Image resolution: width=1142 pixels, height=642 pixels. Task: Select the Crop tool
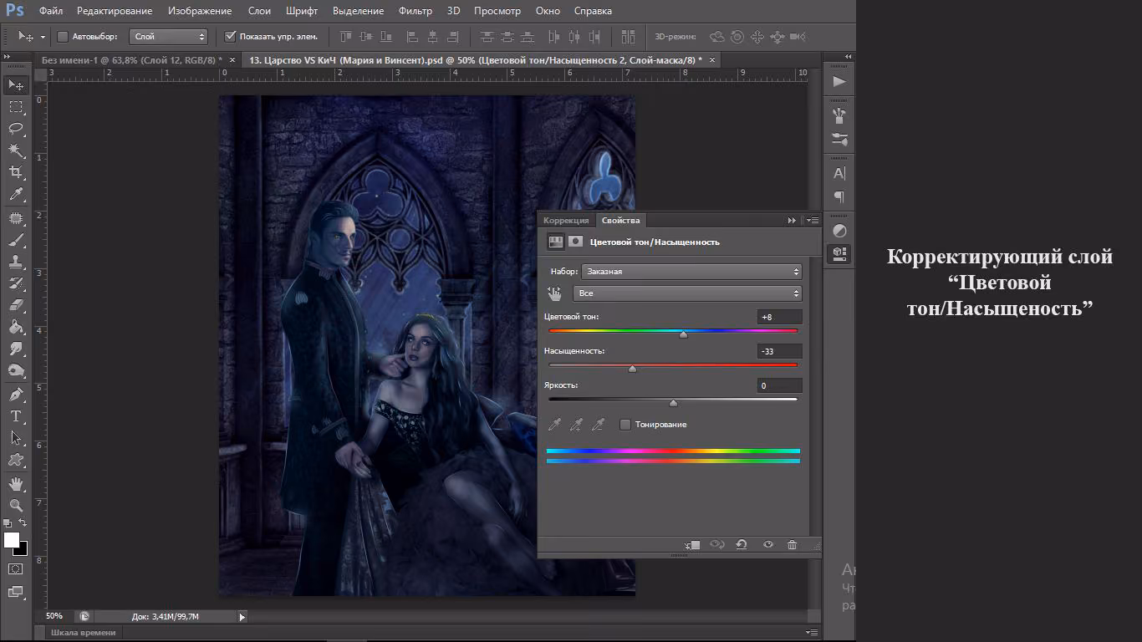(x=16, y=171)
